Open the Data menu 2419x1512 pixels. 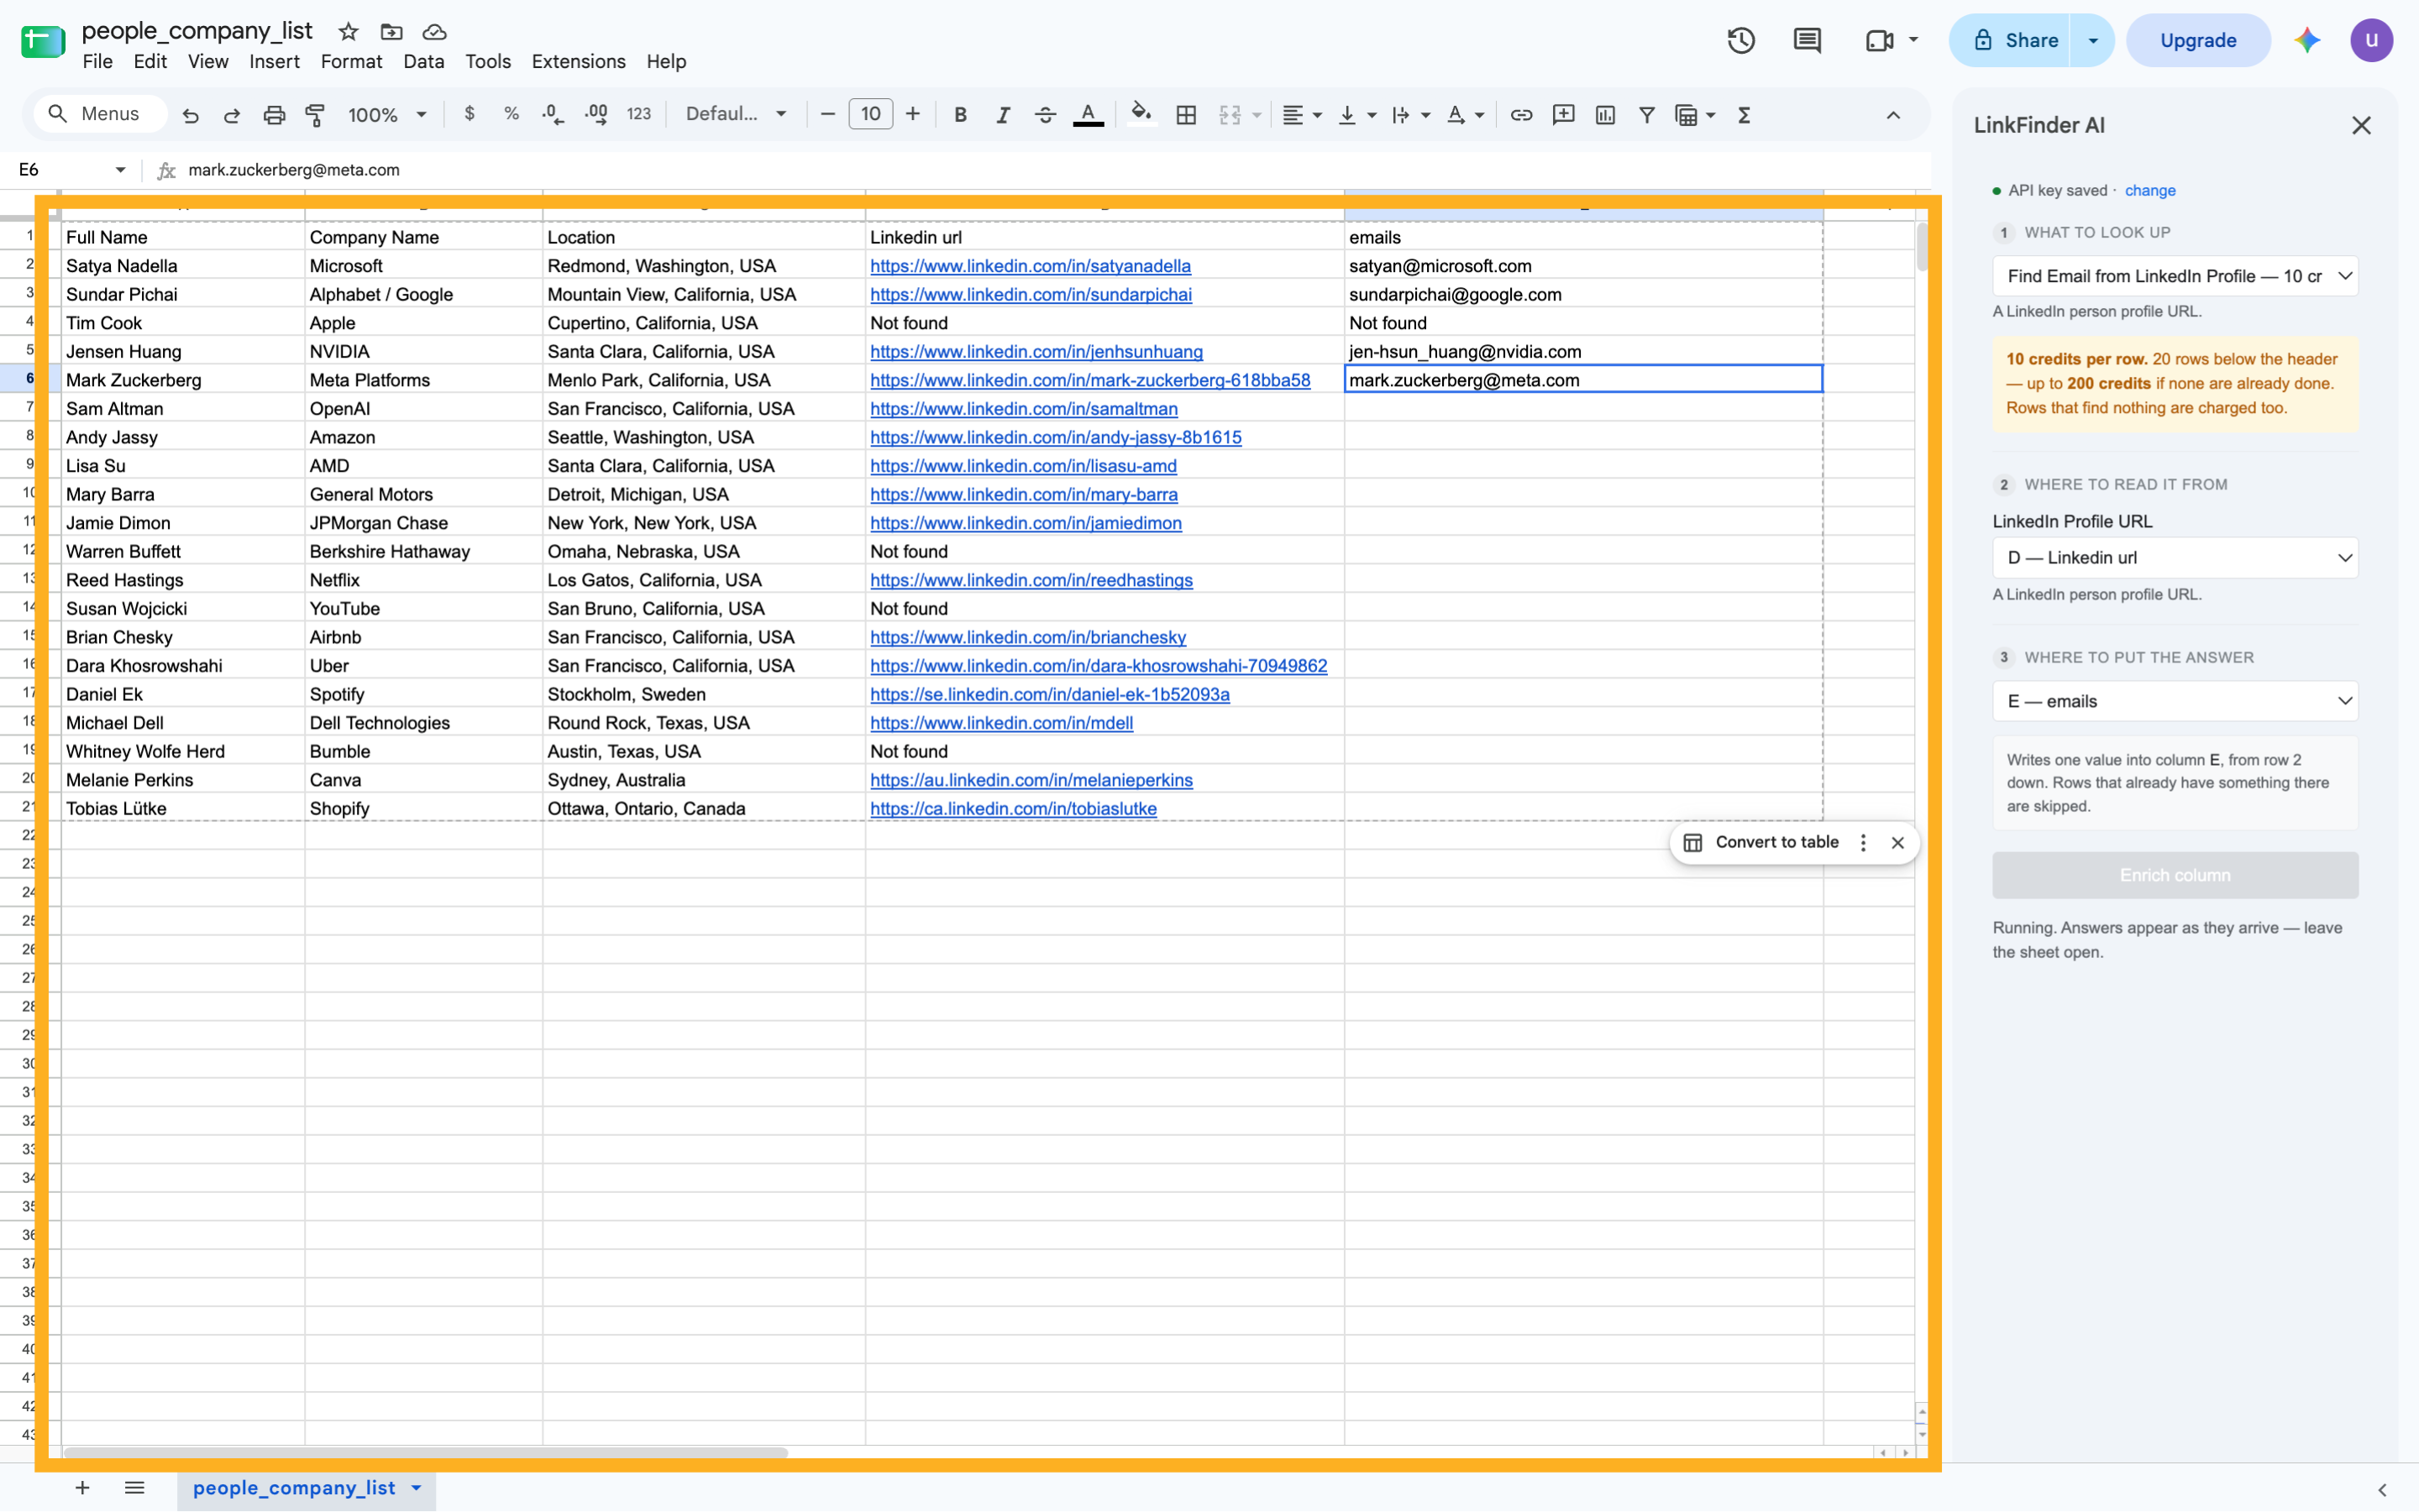point(423,62)
